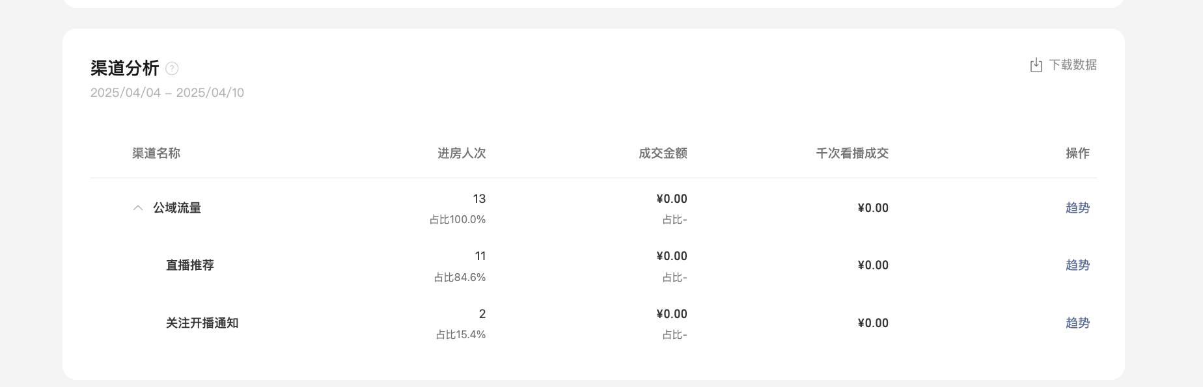Click the download icon near 下载数据

(x=1036, y=65)
